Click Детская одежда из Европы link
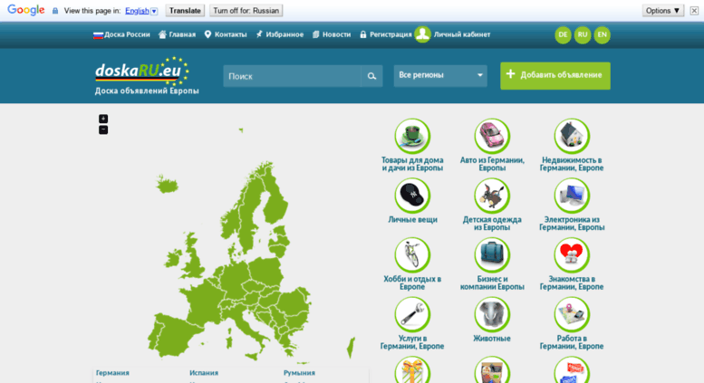This screenshot has height=383, width=704. click(x=492, y=224)
